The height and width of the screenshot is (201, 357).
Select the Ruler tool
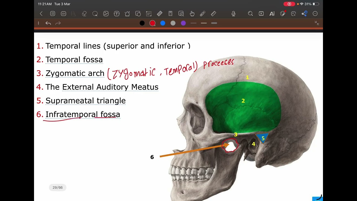coord(213,14)
